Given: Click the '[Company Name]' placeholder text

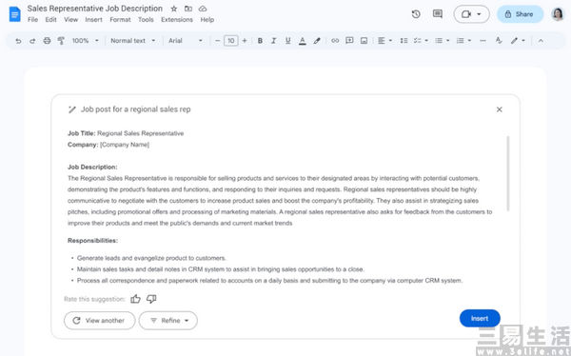Looking at the screenshot, I should click(125, 145).
